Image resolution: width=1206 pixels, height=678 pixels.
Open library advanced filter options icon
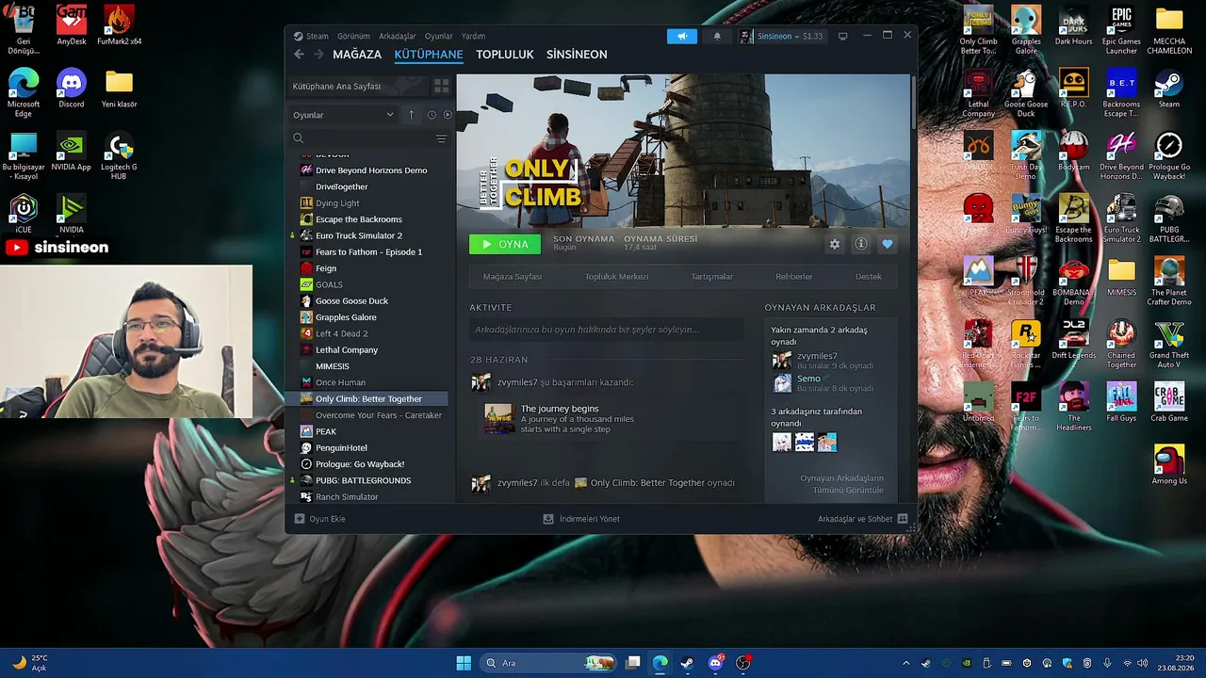pos(441,138)
